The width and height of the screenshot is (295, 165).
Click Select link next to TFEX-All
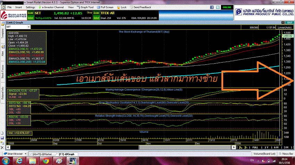[x=96, y=18]
